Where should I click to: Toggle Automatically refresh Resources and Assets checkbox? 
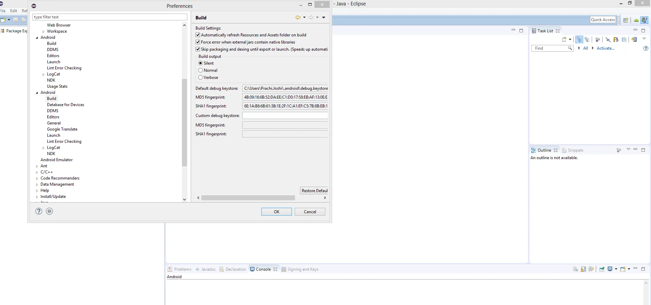(198, 35)
